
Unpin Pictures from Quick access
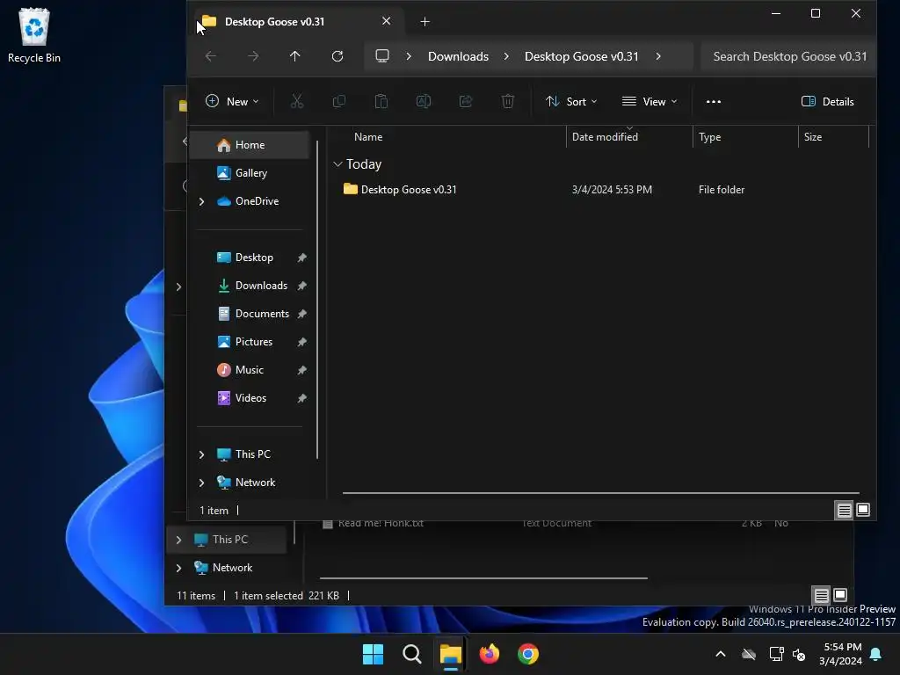point(302,342)
